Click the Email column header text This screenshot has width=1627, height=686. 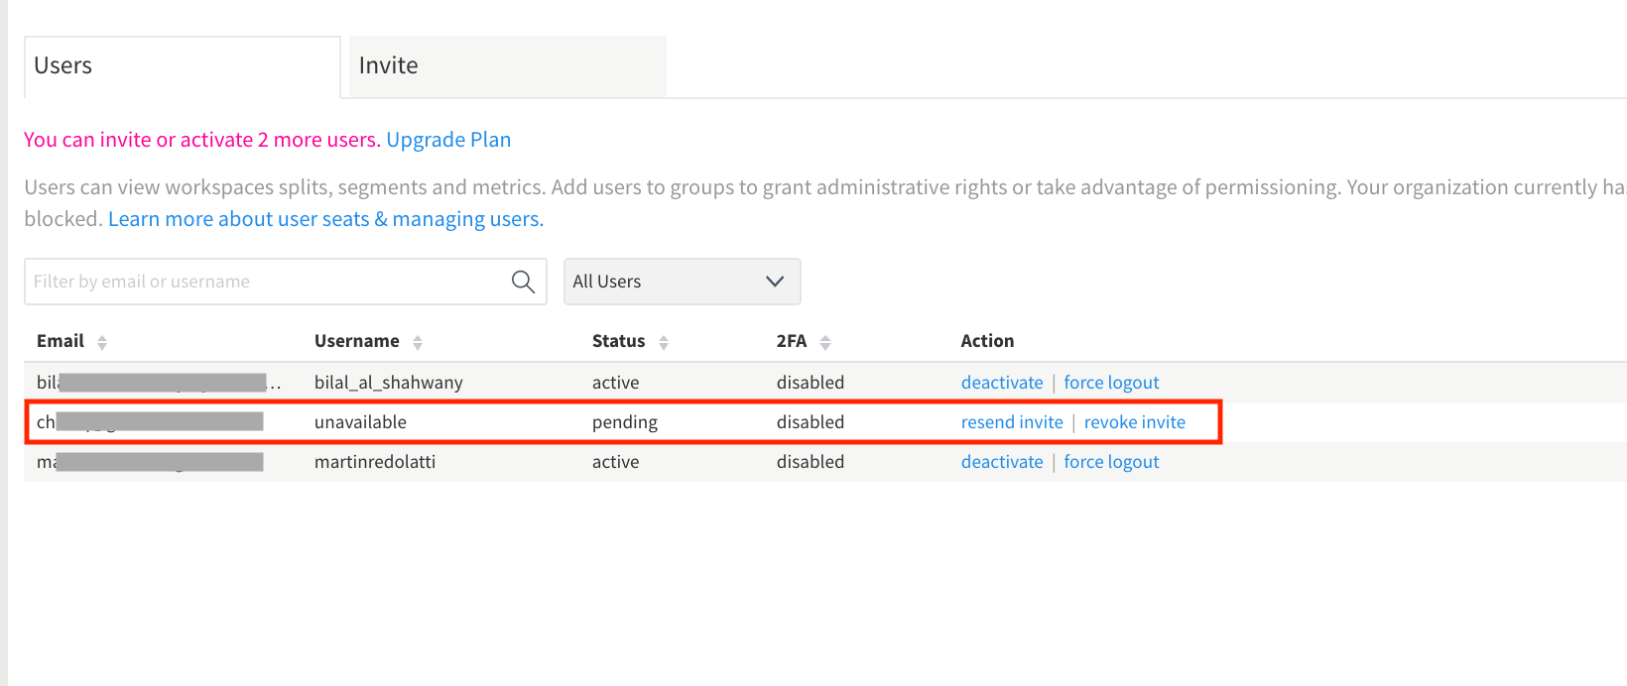coord(61,341)
